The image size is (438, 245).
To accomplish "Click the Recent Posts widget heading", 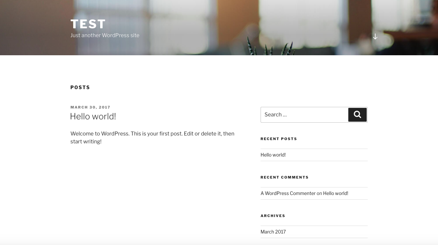I will [x=279, y=139].
